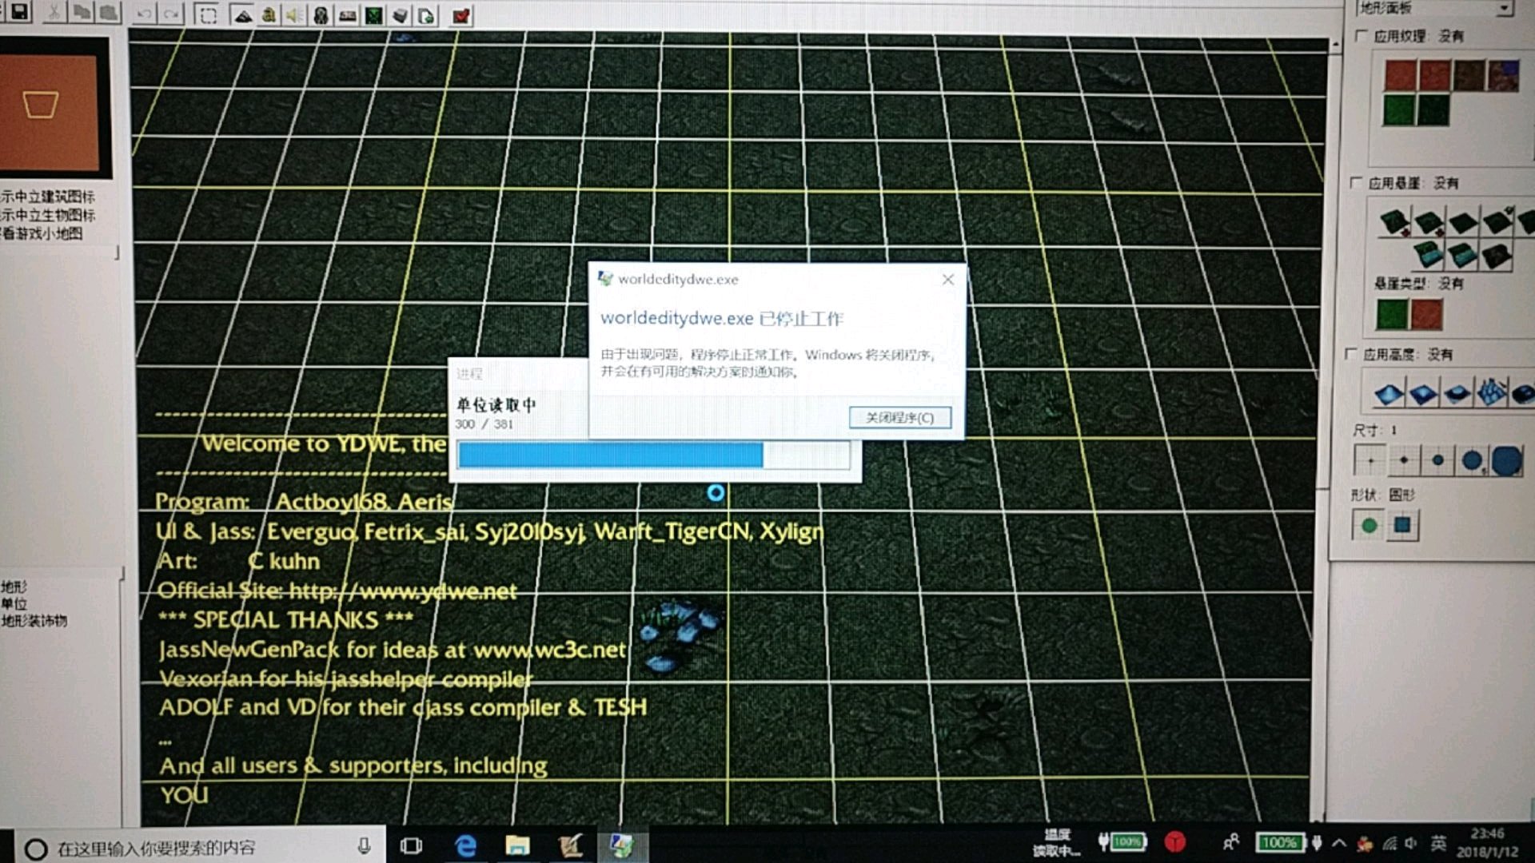Click the Save floppy-disk icon in the toolbar
The image size is (1535, 863).
click(19, 12)
